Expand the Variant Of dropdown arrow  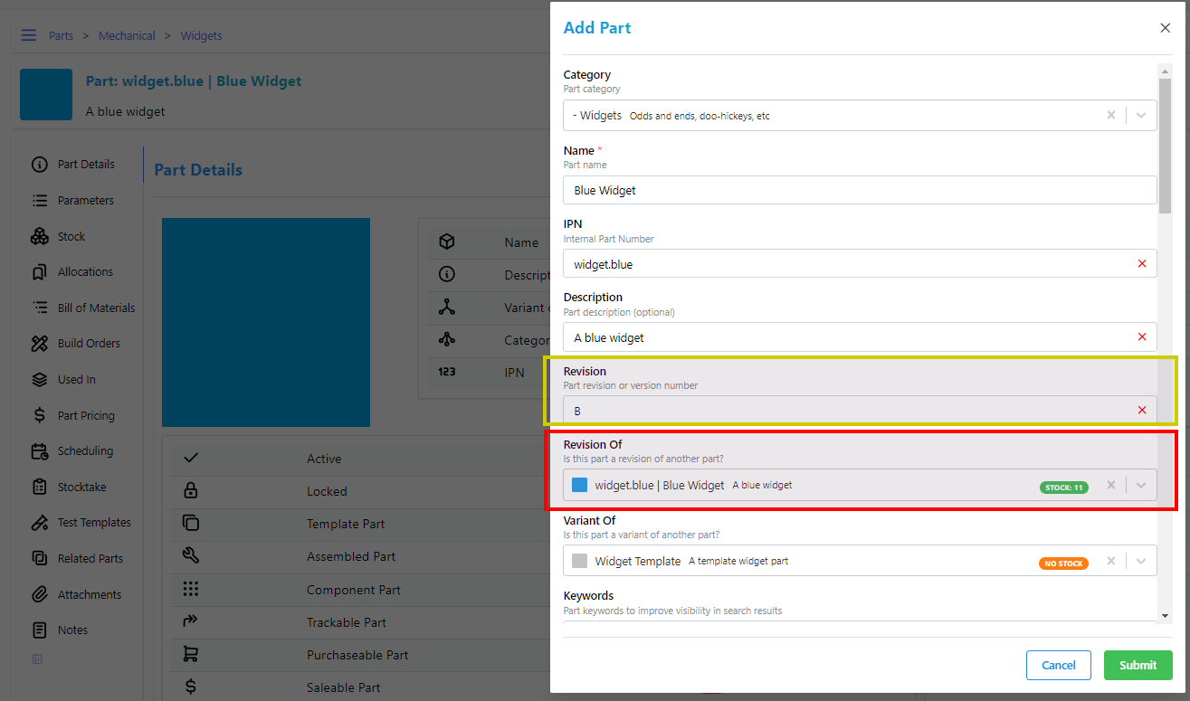1140,561
